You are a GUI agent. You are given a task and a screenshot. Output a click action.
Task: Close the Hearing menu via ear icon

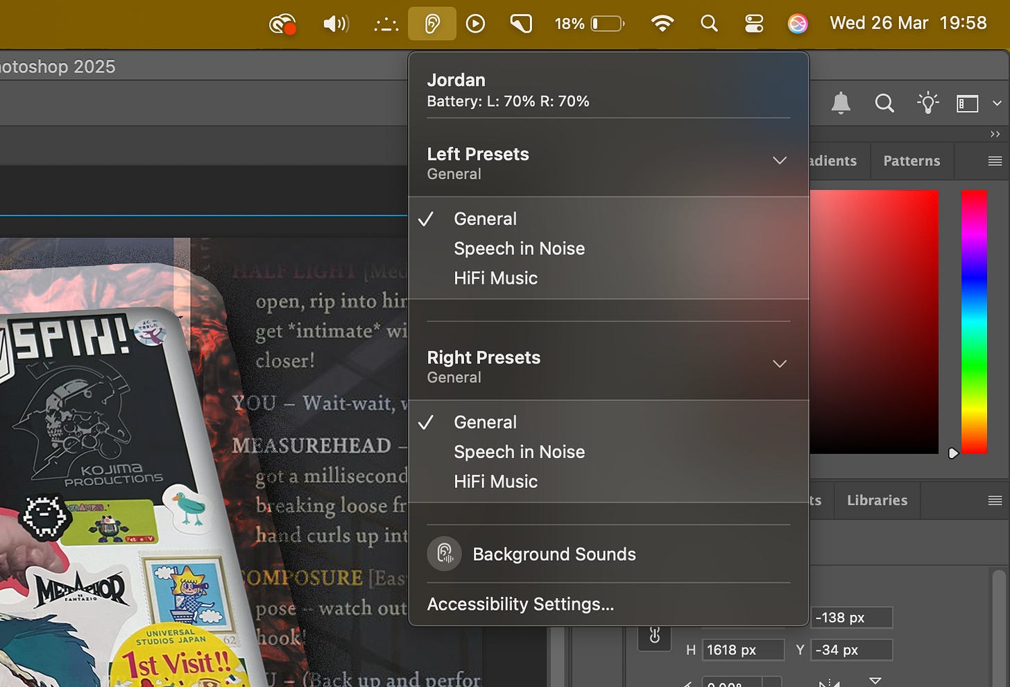click(432, 24)
